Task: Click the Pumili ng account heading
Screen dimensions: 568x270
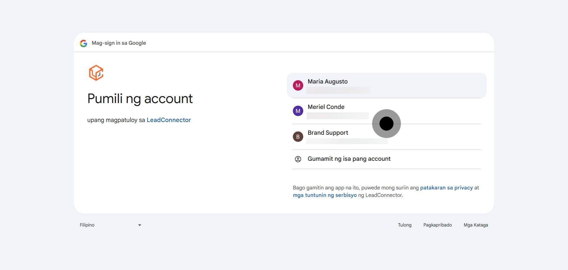Action: pos(140,99)
